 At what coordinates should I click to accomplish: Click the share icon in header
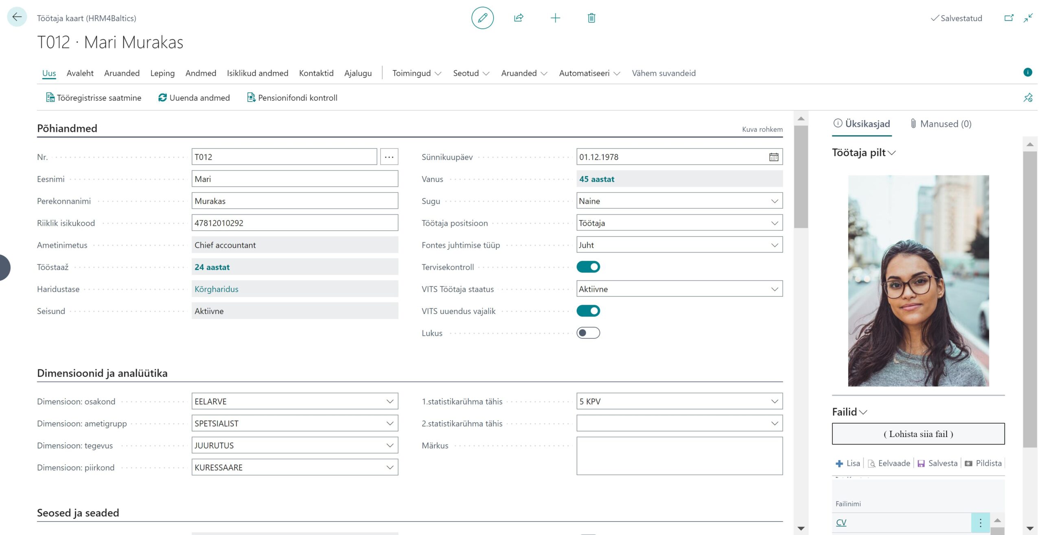point(519,18)
